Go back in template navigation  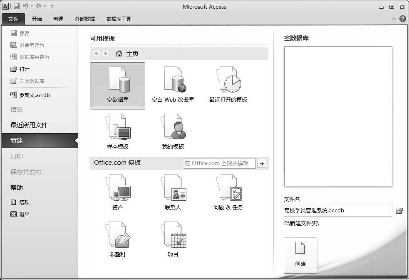click(97, 53)
